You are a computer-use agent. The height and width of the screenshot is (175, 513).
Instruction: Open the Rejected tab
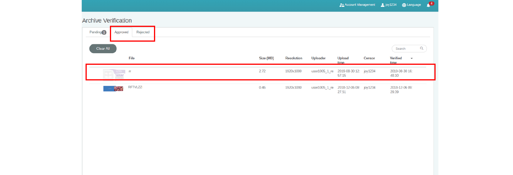tap(143, 32)
